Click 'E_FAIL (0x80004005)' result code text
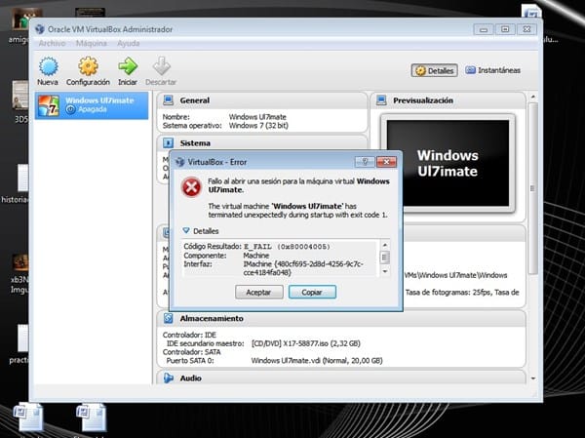The image size is (585, 438). click(x=288, y=247)
